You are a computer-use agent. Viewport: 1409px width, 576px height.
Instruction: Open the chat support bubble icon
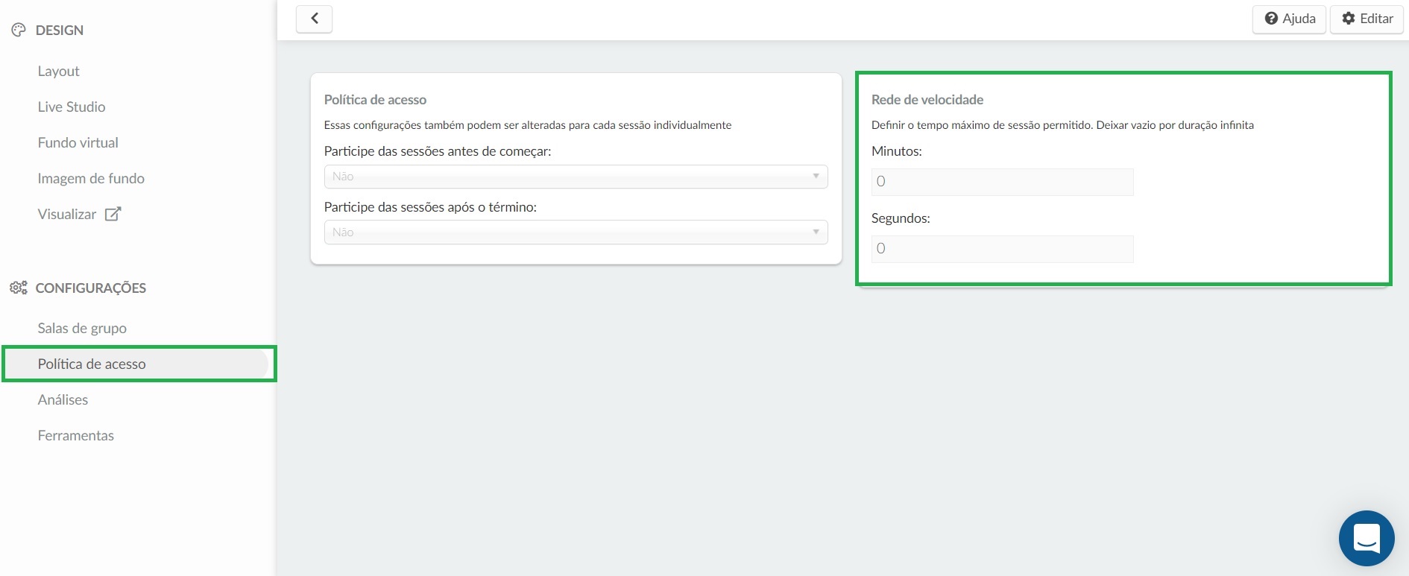1366,538
